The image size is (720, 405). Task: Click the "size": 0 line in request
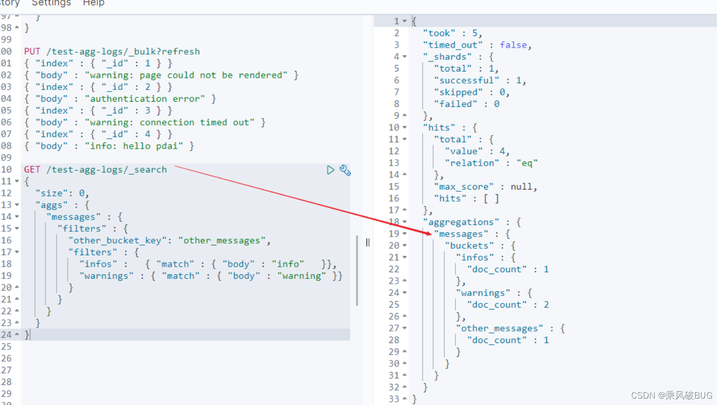pyautogui.click(x=62, y=193)
